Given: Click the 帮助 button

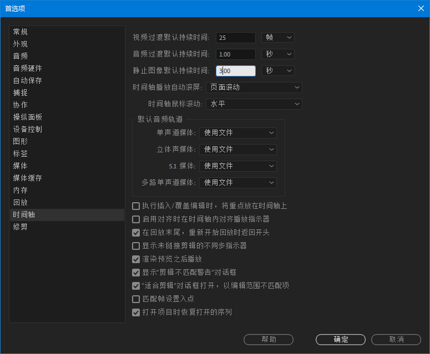Looking at the screenshot, I should coord(269,340).
